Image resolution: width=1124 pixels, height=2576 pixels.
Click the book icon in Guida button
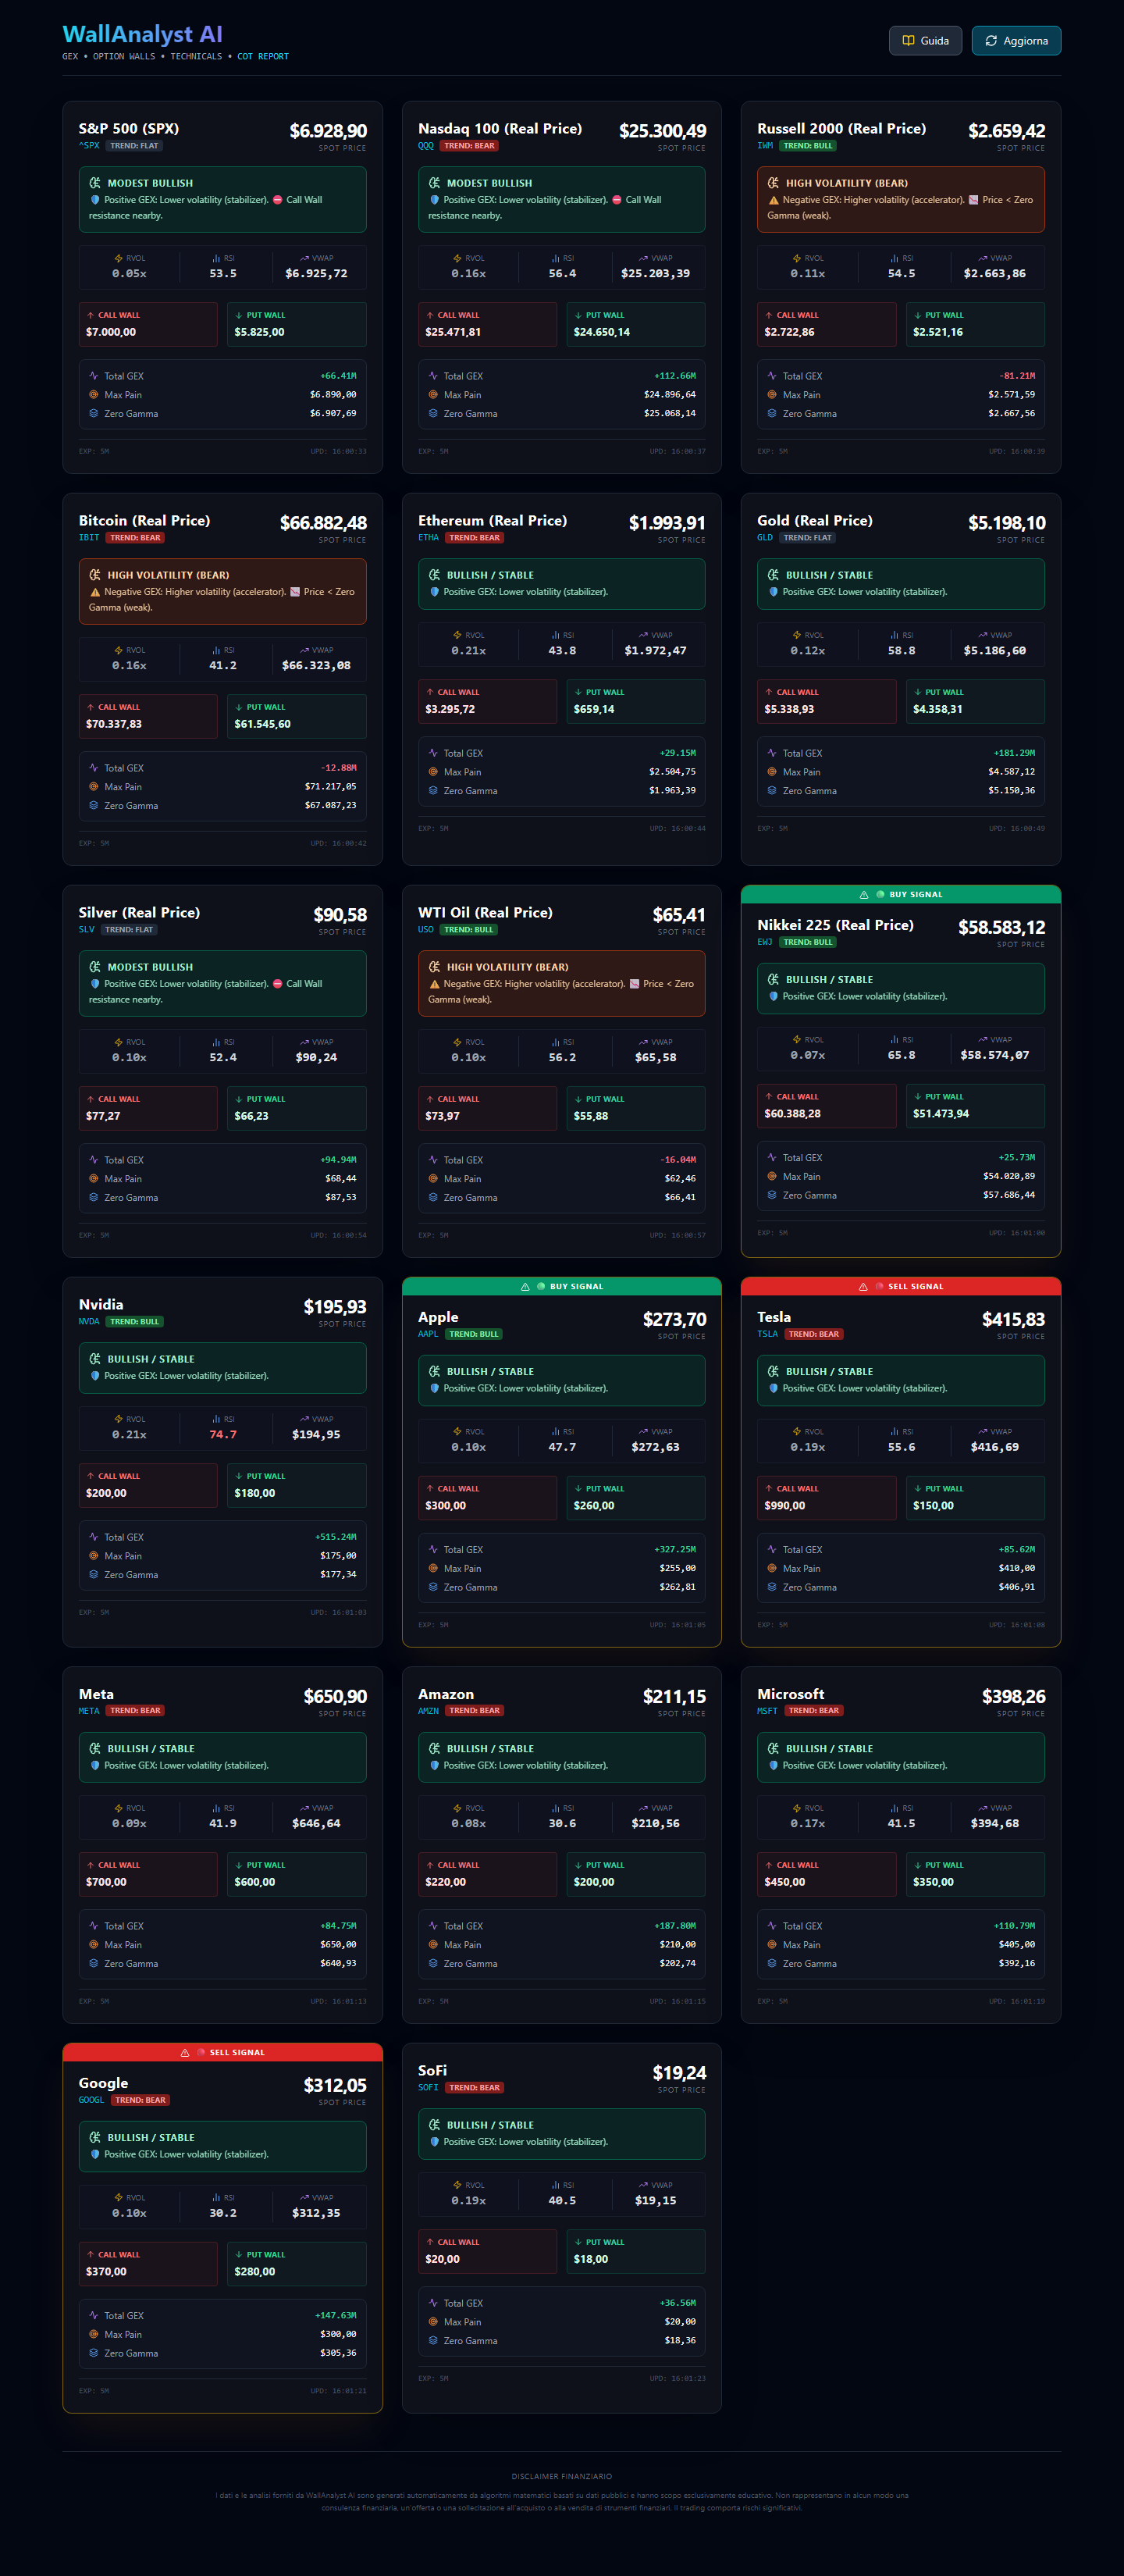pyautogui.click(x=908, y=41)
